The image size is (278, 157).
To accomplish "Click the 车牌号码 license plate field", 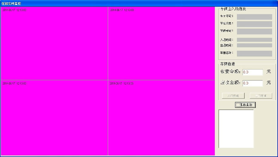I will point(254,31).
